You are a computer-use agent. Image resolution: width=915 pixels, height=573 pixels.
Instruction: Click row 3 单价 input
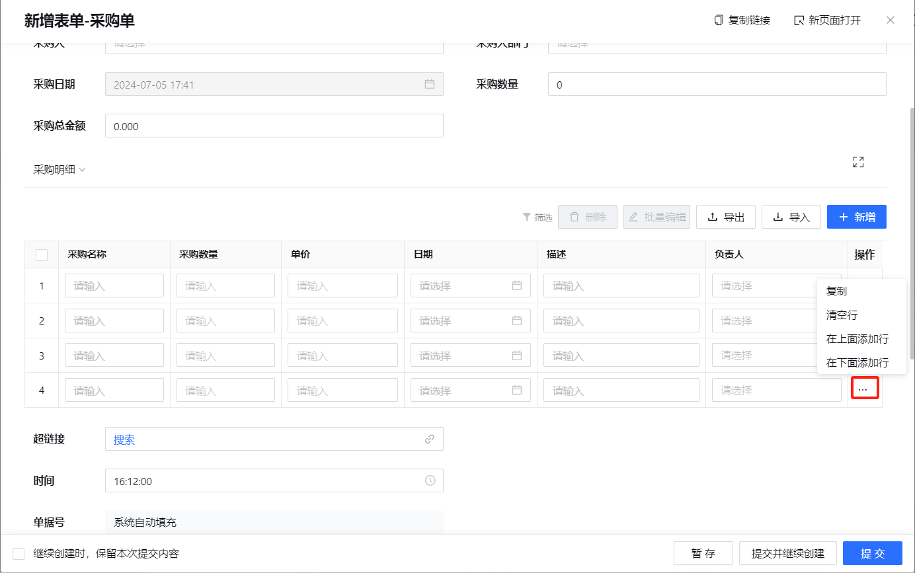click(x=342, y=356)
